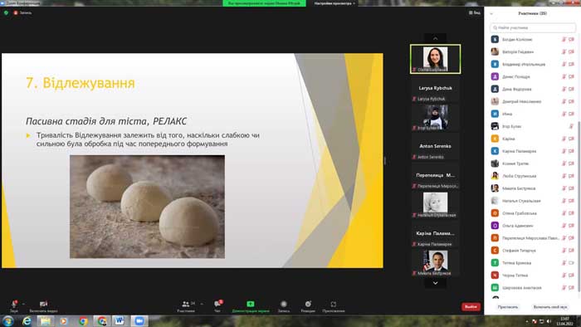The height and width of the screenshot is (327, 581).
Task: Click the Record icon in toolbar
Action: 284,304
